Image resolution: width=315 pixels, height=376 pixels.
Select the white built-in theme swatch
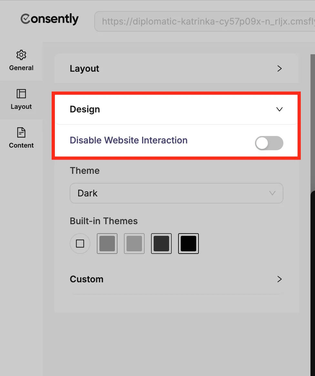point(80,244)
